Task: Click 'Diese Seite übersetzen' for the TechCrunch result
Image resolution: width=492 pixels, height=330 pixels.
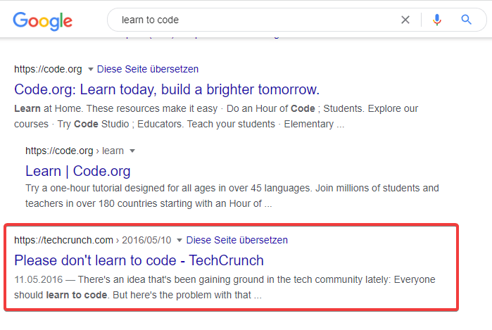Action: point(237,240)
